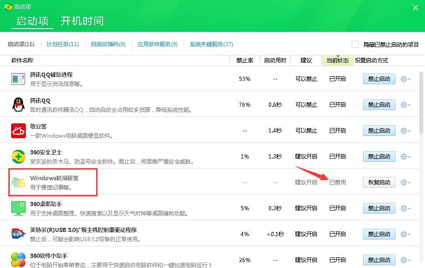Image resolution: width=425 pixels, height=268 pixels.
Task: Select the 敬业签 name text
Action: (38, 126)
